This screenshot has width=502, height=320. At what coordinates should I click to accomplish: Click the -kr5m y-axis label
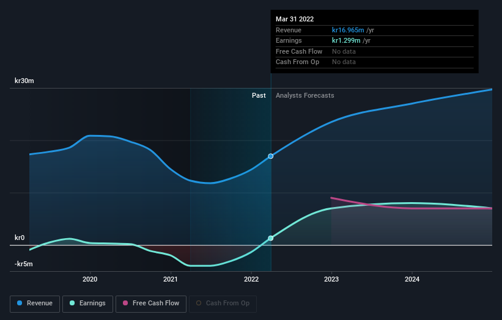pyautogui.click(x=24, y=264)
